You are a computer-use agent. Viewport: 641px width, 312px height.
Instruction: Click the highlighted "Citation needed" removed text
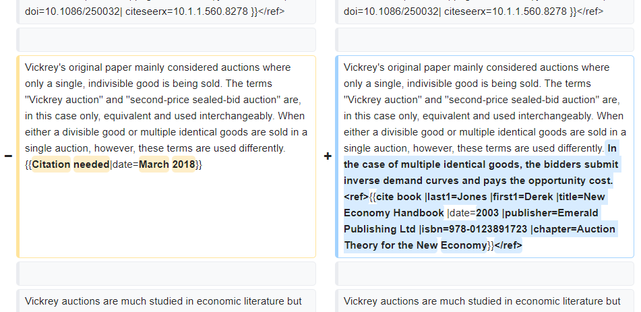point(71,164)
